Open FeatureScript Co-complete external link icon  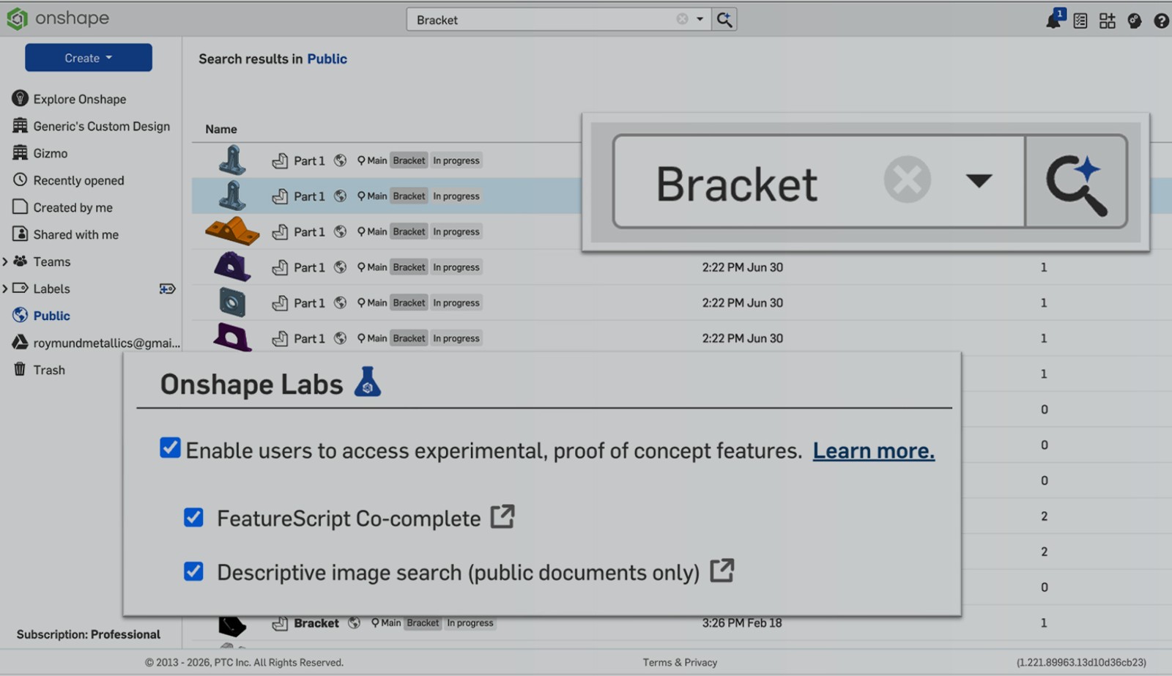tap(502, 516)
